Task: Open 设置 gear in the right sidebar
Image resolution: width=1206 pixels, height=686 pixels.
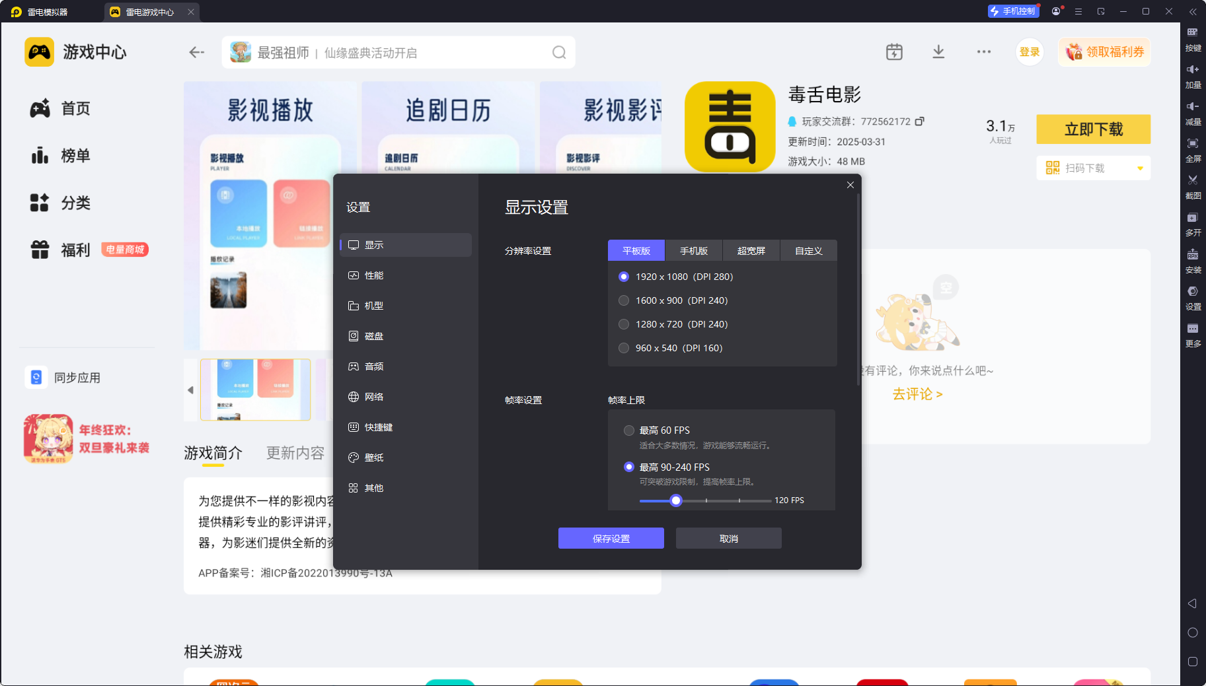Action: (1193, 298)
